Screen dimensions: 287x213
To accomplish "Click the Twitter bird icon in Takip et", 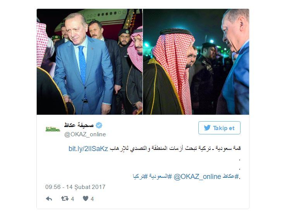I will tap(207, 128).
